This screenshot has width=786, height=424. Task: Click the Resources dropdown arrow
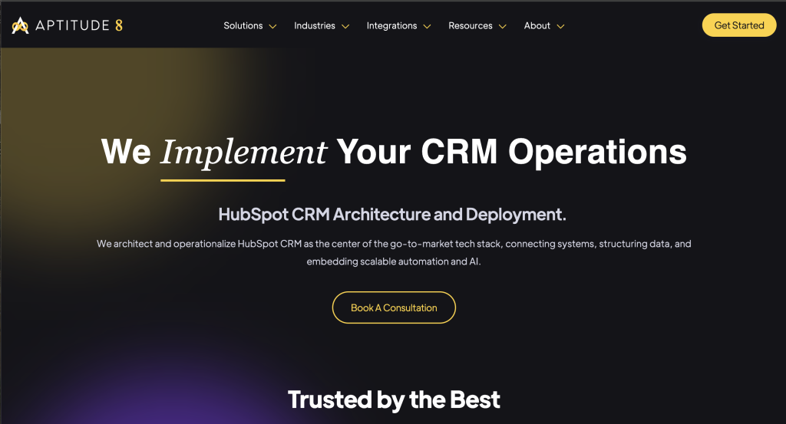click(502, 27)
